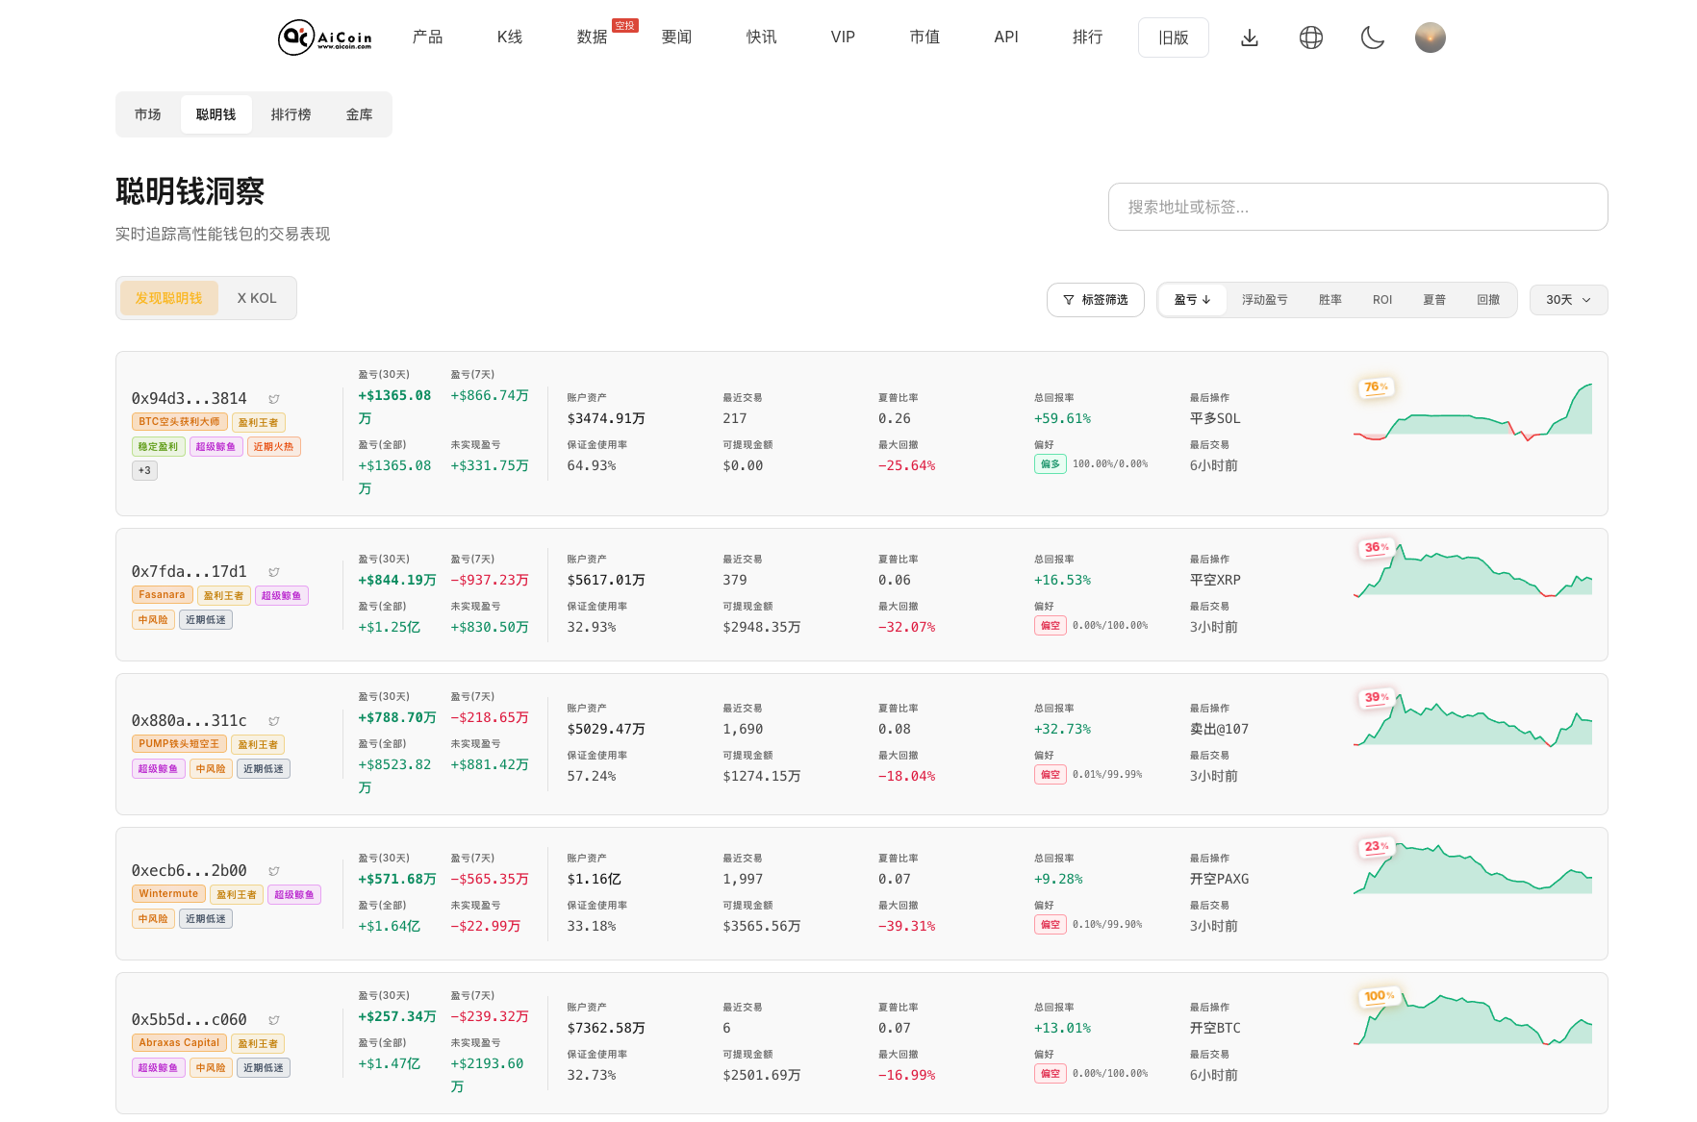Open the 30天 time range dropdown
This screenshot has height=1122, width=1697.
[x=1567, y=300]
